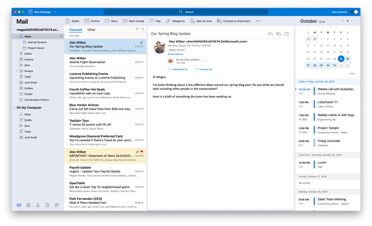The image size is (372, 226).
Task: Archive the selected email
Action: [92, 21]
